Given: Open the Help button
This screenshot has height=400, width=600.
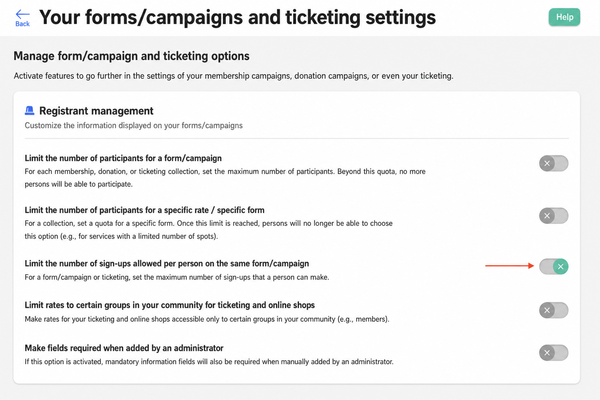Looking at the screenshot, I should [564, 17].
